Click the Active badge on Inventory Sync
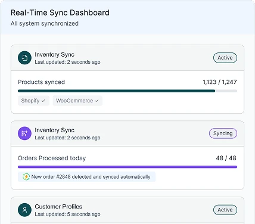The width and height of the screenshot is (255, 224). click(225, 58)
